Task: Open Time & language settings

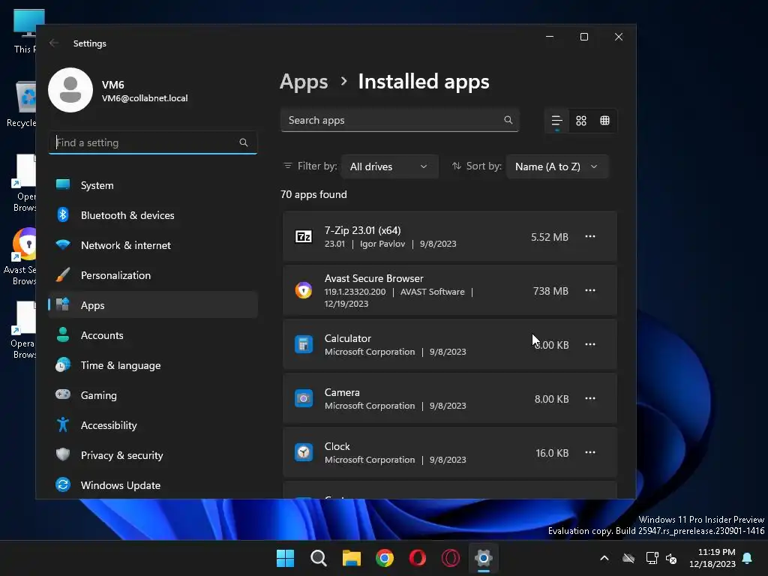Action: [153, 365]
